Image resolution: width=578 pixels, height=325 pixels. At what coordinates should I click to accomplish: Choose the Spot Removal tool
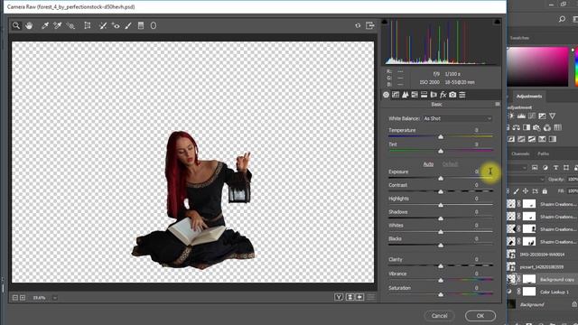point(103,25)
